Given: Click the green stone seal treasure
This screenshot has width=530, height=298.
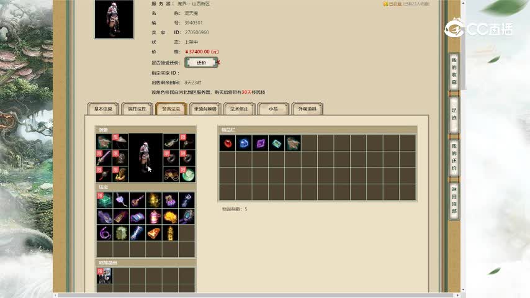Looking at the screenshot, I should [121, 233].
